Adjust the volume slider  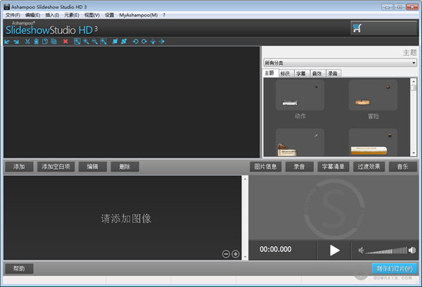[386, 250]
